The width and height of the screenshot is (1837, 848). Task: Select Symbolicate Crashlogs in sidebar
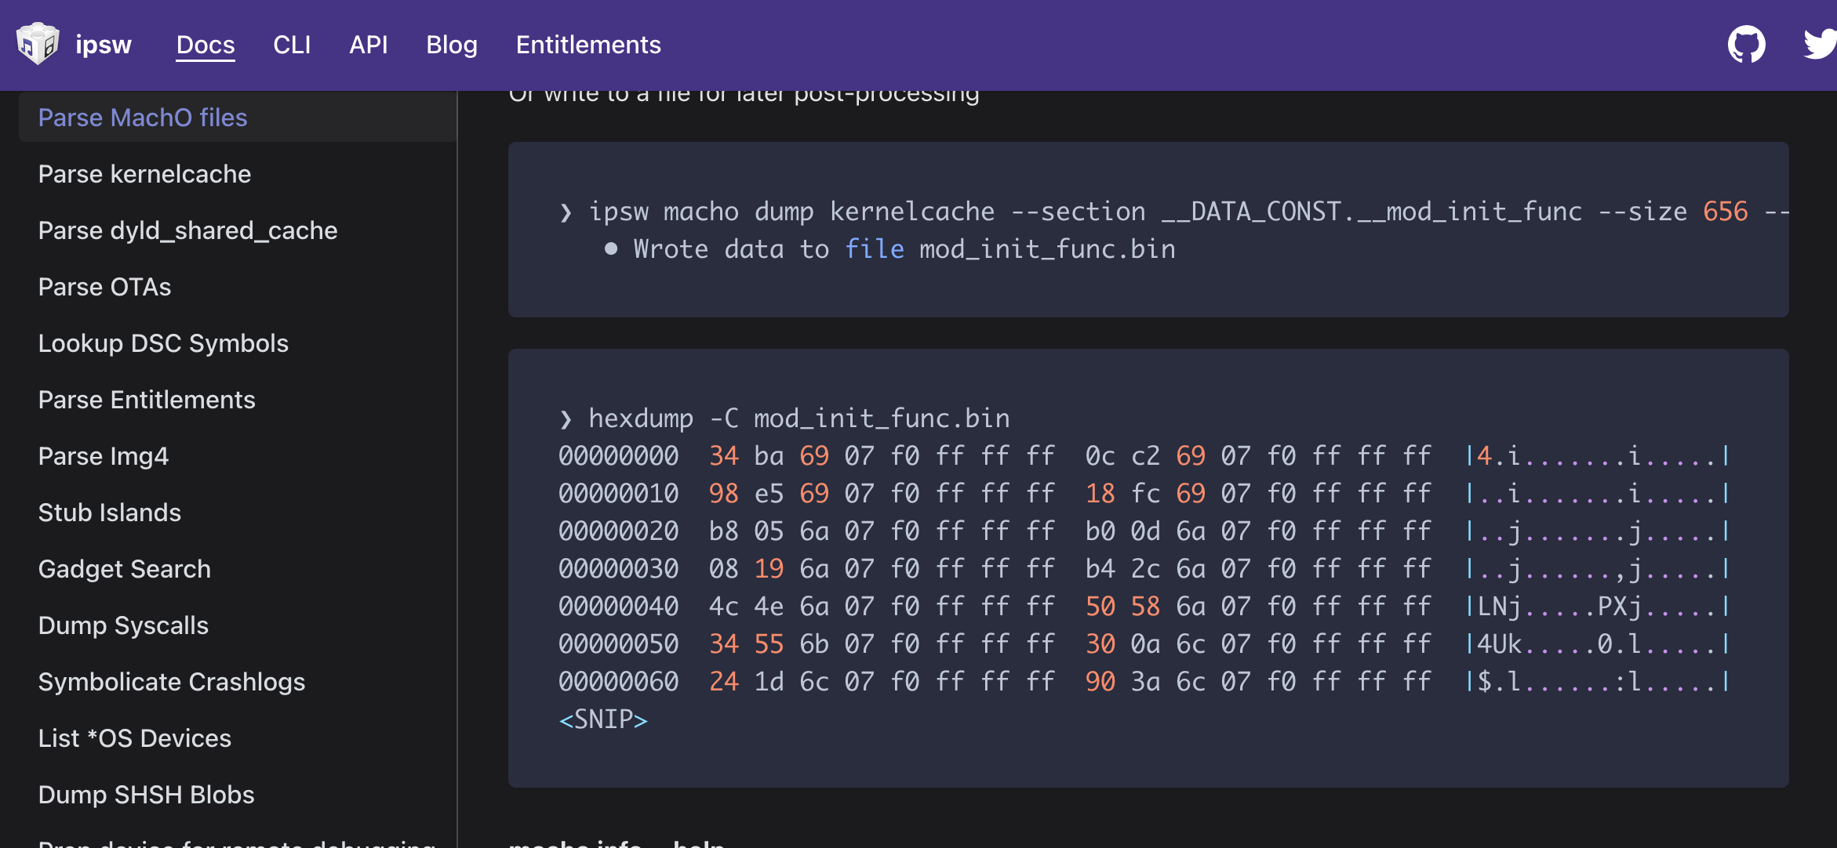click(x=171, y=682)
